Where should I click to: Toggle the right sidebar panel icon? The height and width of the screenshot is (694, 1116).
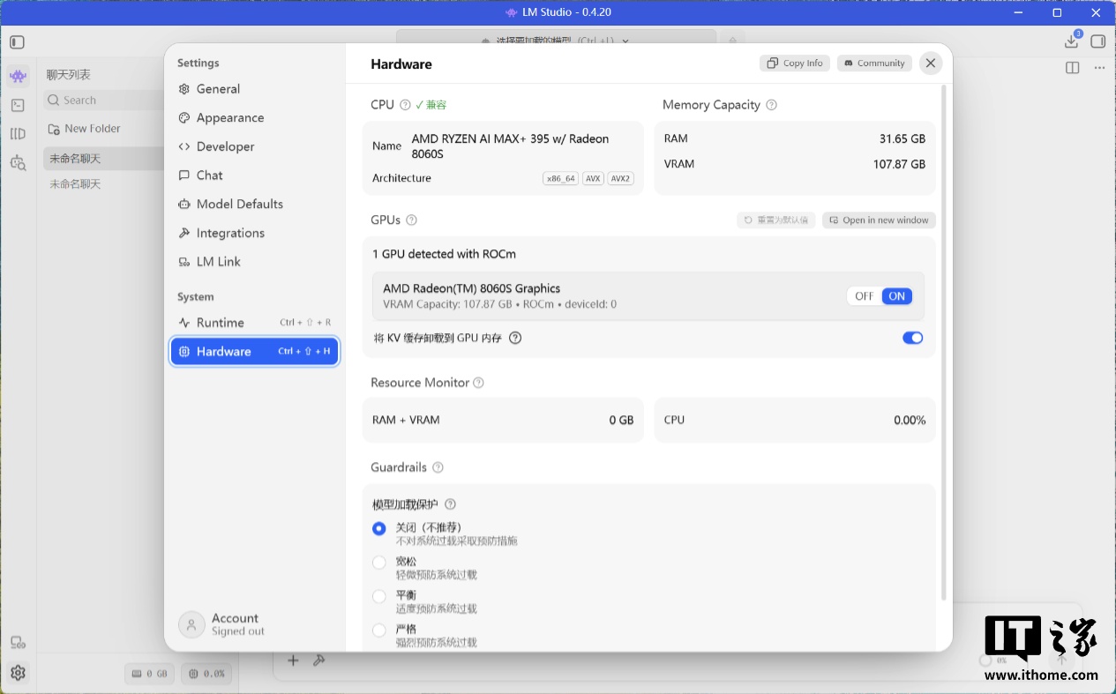coord(1098,41)
